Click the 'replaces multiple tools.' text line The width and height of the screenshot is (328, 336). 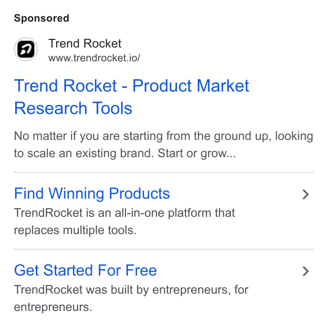coord(75,230)
